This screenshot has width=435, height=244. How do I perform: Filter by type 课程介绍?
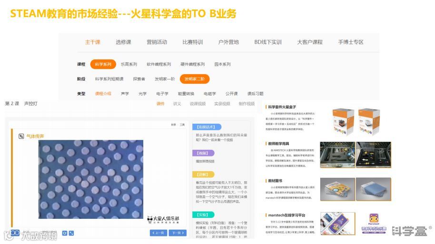click(103, 94)
